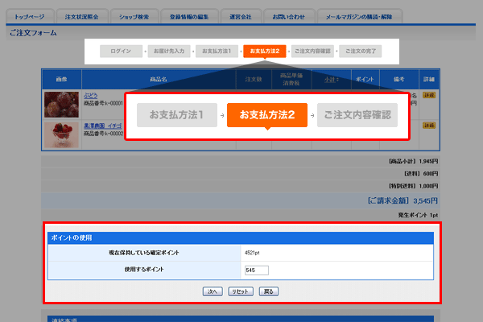483x322 pixels.
Task: Switch to the 注文状況照会 tab
Action: 82,17
